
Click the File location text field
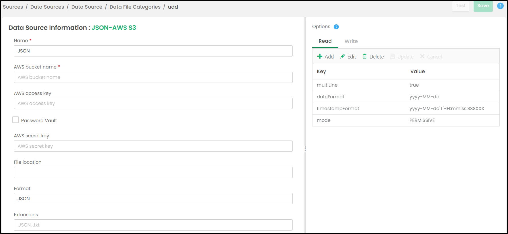pyautogui.click(x=153, y=173)
